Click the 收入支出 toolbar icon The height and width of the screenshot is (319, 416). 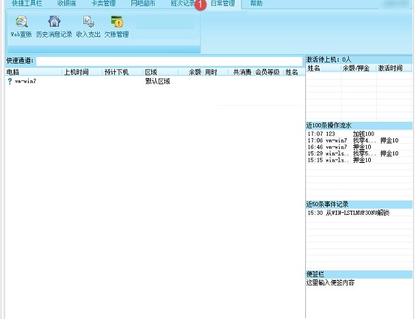tap(88, 22)
